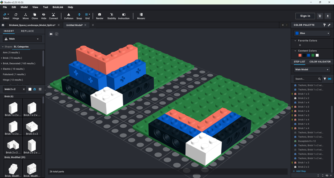Open the Render tool
This screenshot has width=334, height=178.
coord(99,16)
